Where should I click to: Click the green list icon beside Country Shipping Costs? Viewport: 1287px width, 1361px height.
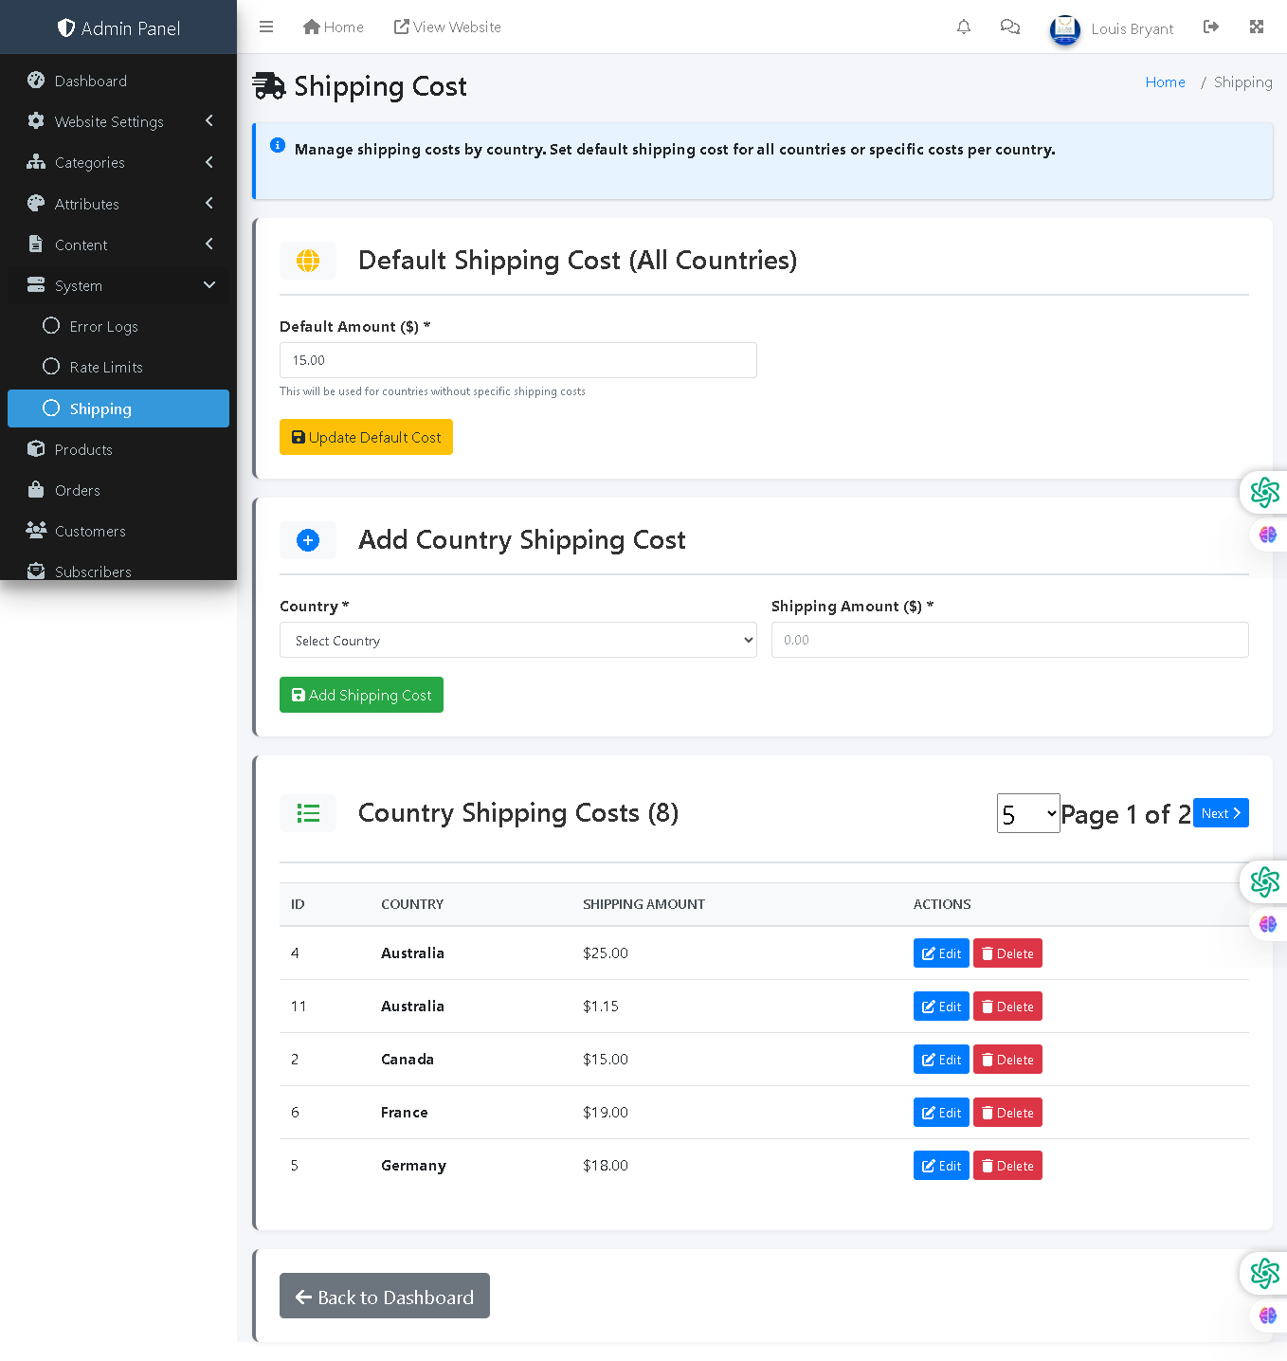(308, 813)
